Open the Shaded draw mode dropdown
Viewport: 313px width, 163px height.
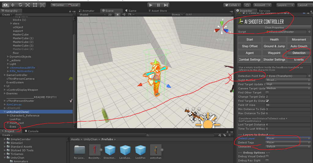92,15
